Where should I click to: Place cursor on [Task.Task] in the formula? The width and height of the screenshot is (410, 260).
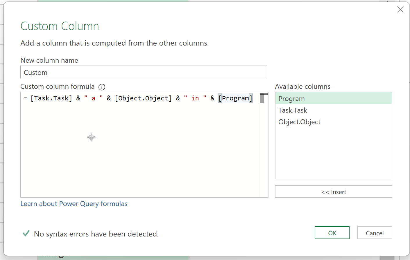pyautogui.click(x=51, y=98)
